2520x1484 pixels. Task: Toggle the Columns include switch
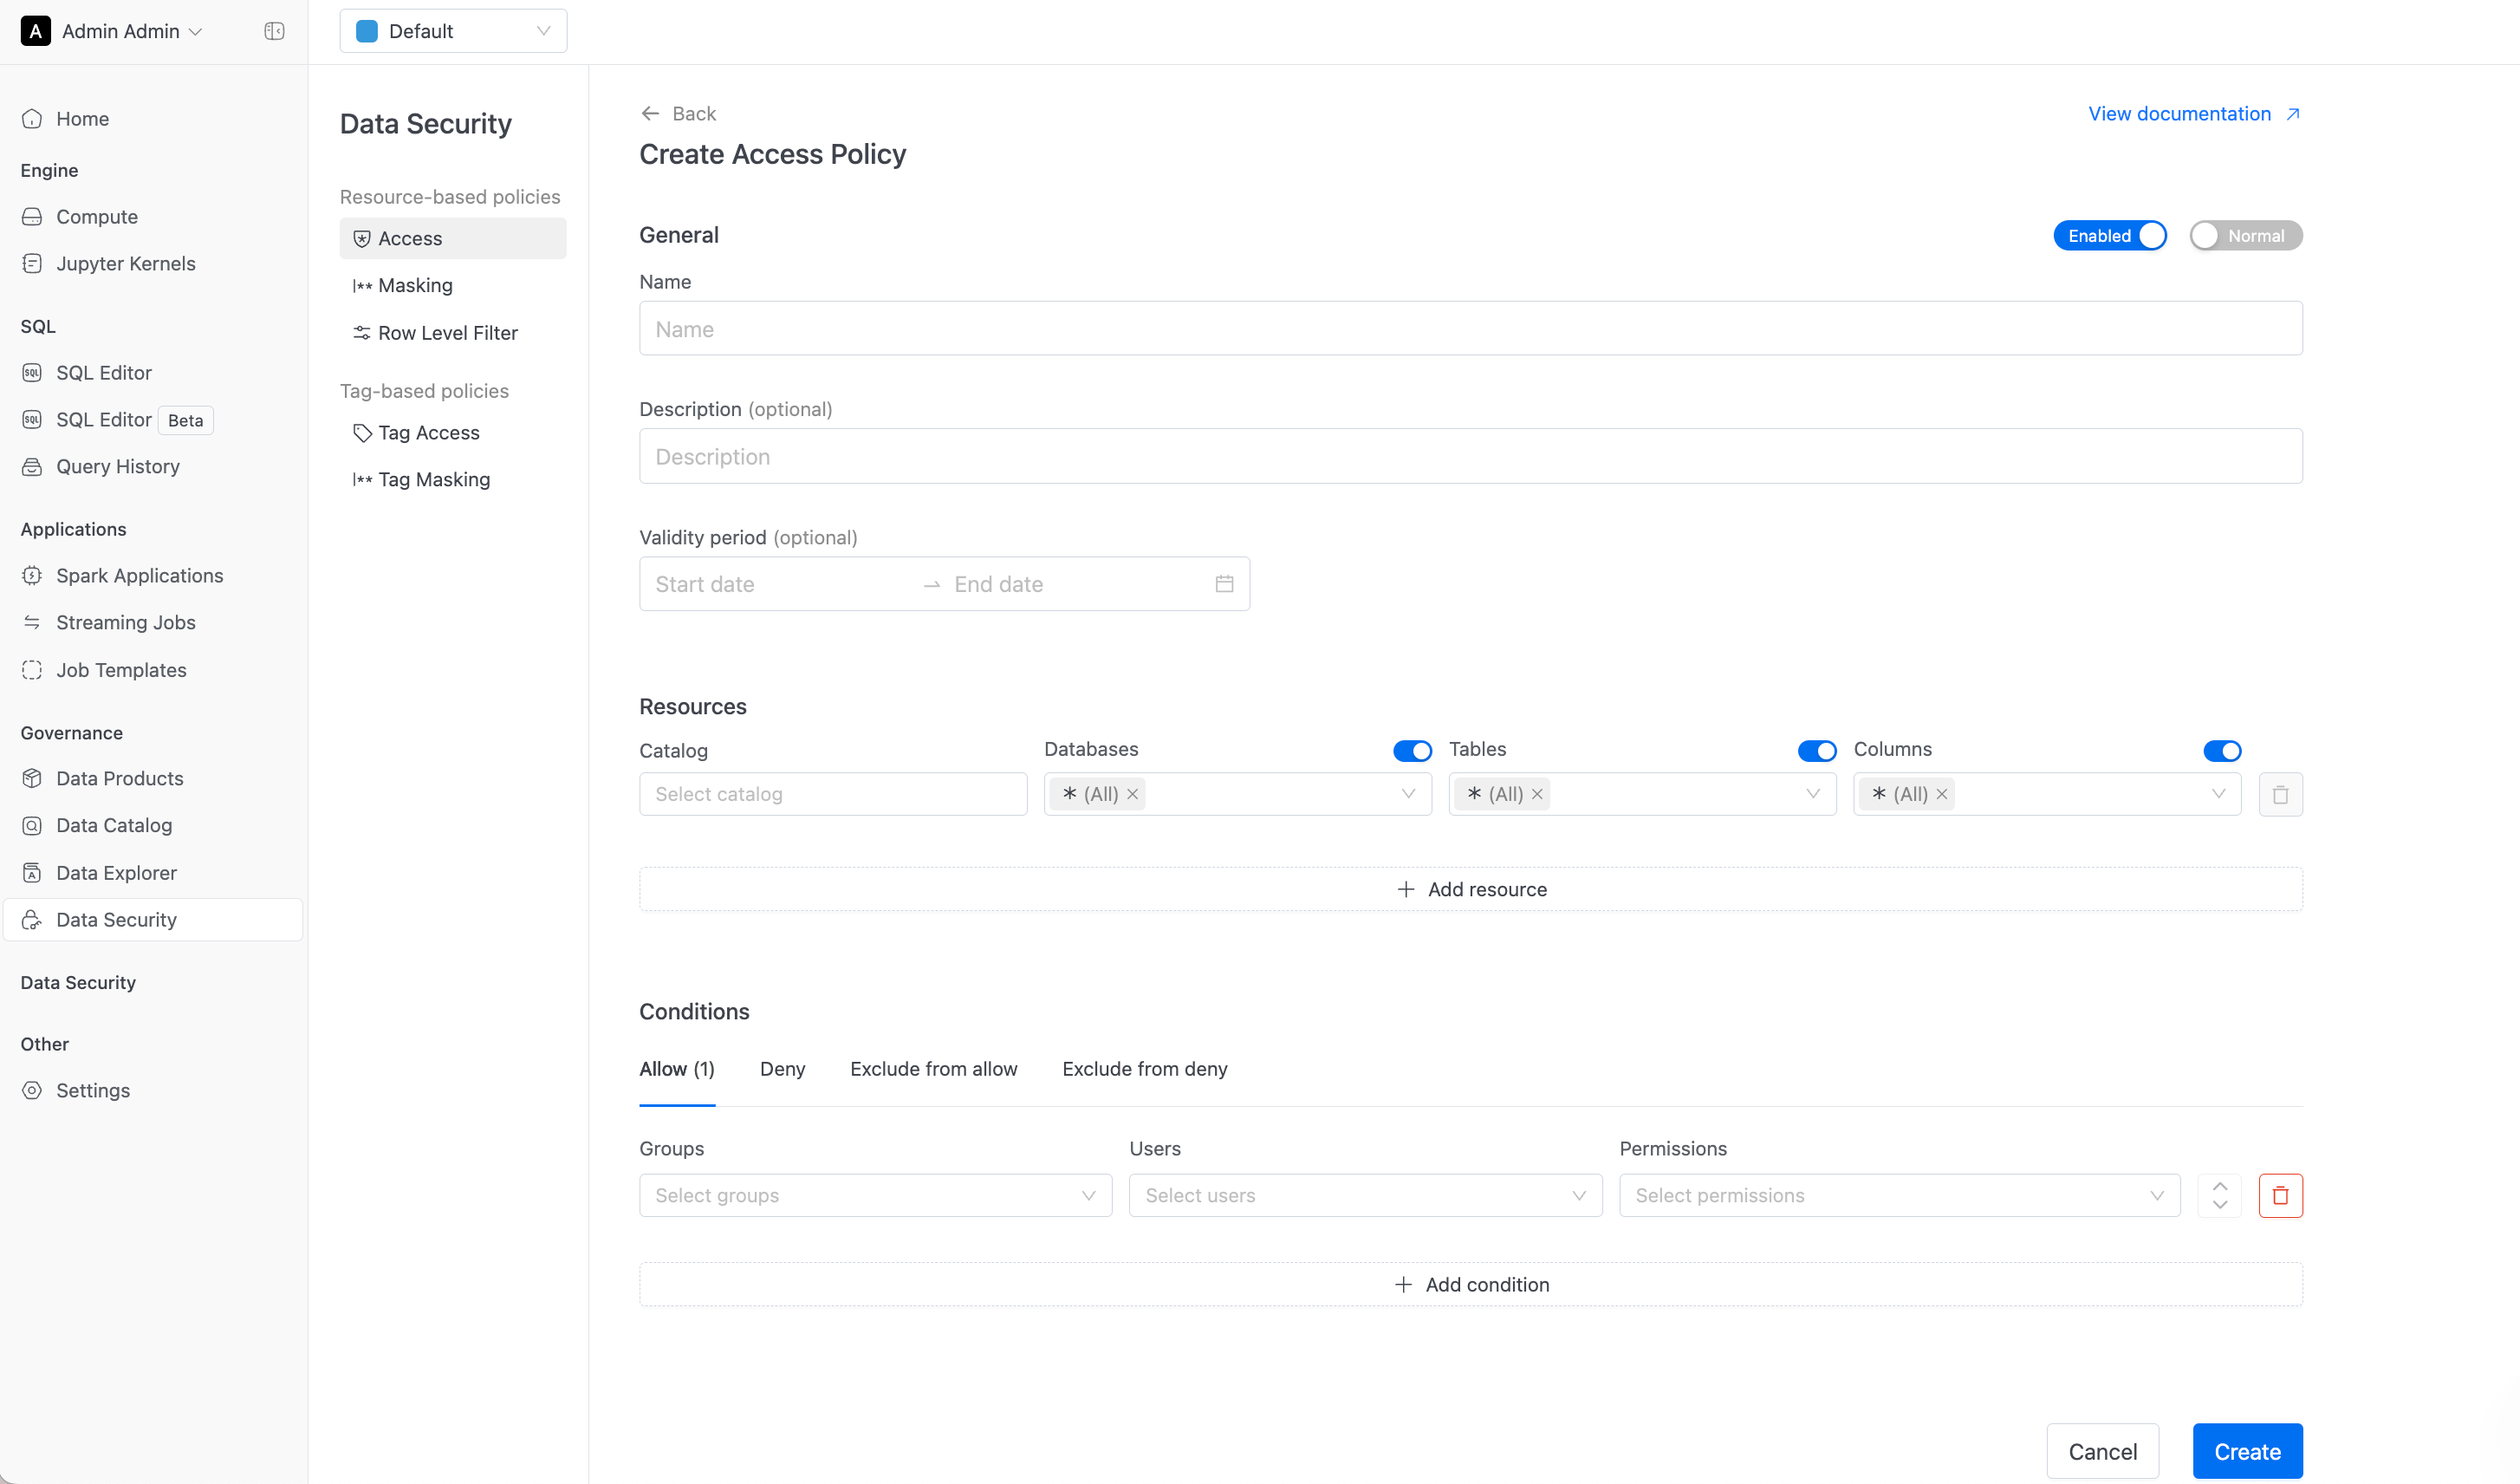2222,751
